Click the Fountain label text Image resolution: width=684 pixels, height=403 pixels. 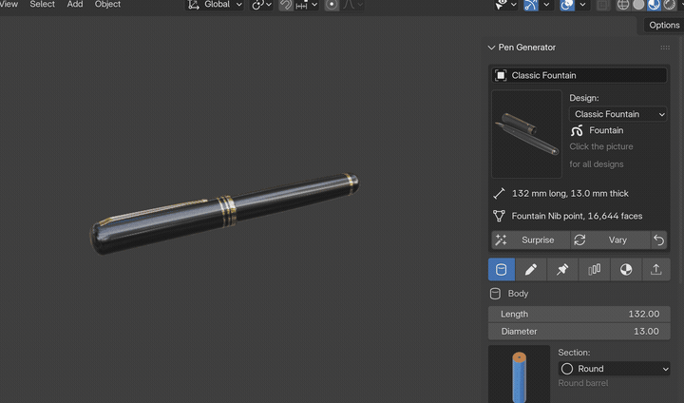606,130
